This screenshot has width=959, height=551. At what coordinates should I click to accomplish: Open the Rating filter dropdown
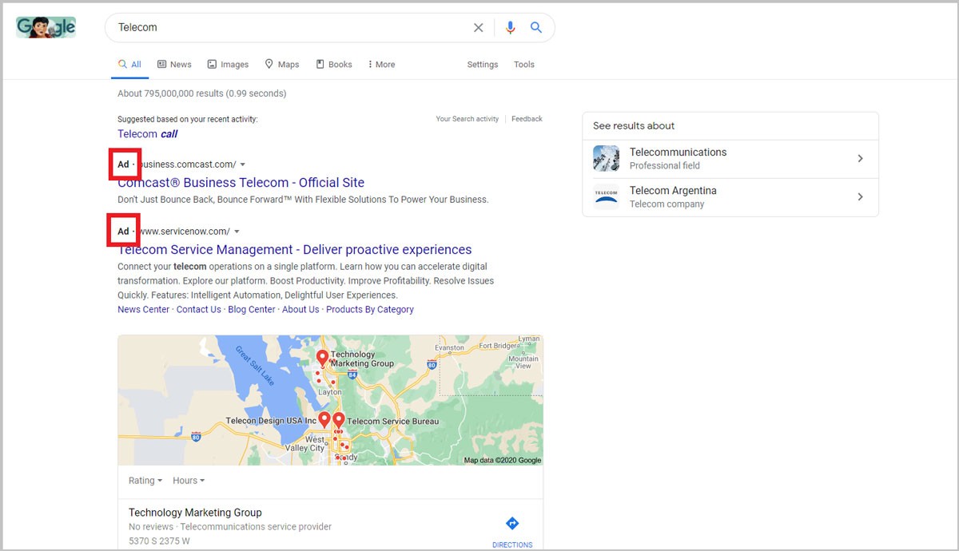point(145,481)
